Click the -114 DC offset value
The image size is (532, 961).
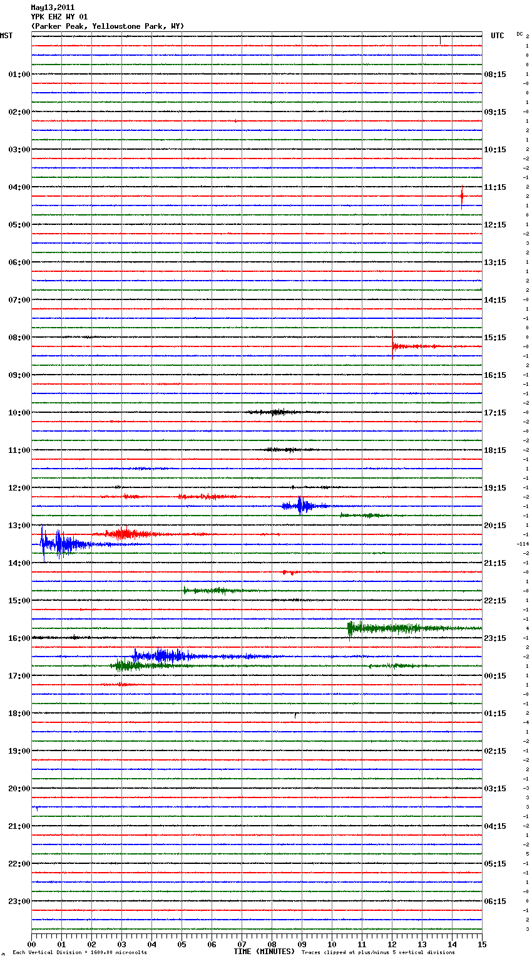523,544
